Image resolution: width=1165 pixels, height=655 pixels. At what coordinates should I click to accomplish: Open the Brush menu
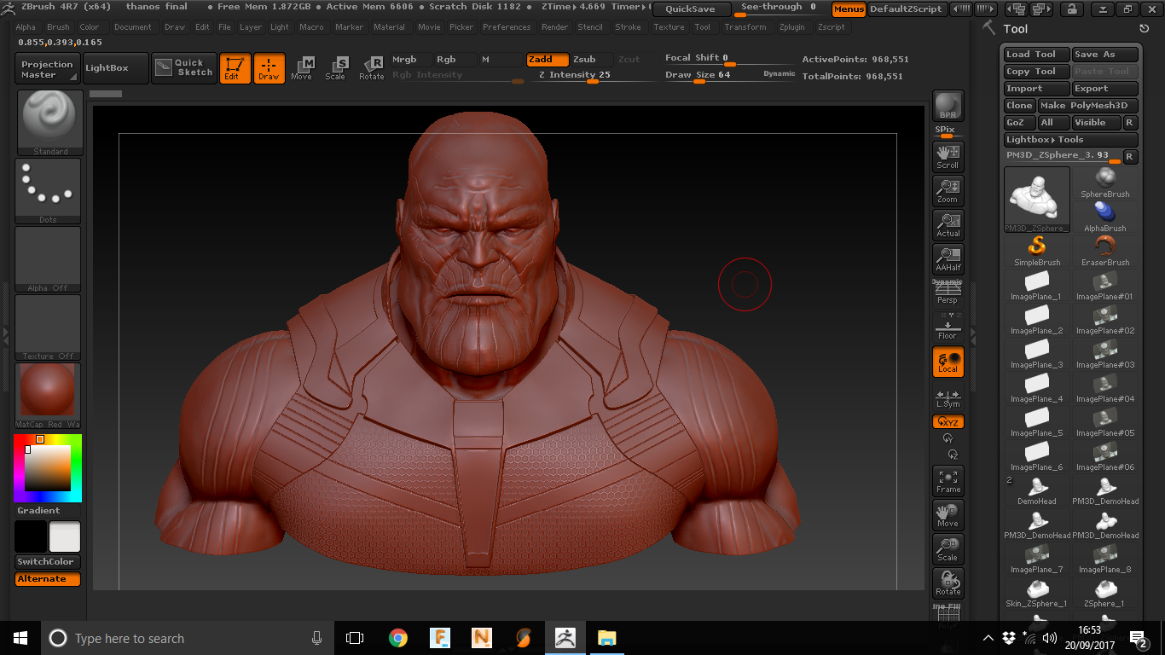pos(58,27)
